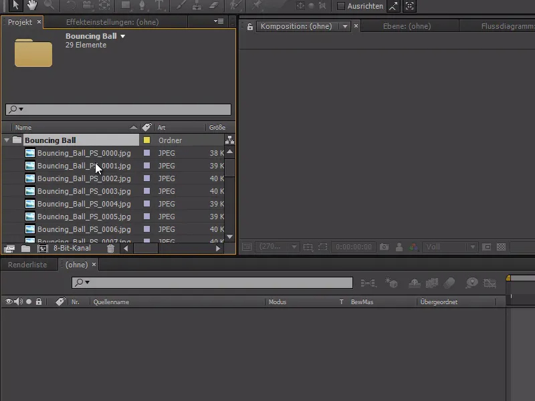Select the file Bouncing_Ball_PS_0003.jpg
This screenshot has width=535, height=401.
click(84, 191)
